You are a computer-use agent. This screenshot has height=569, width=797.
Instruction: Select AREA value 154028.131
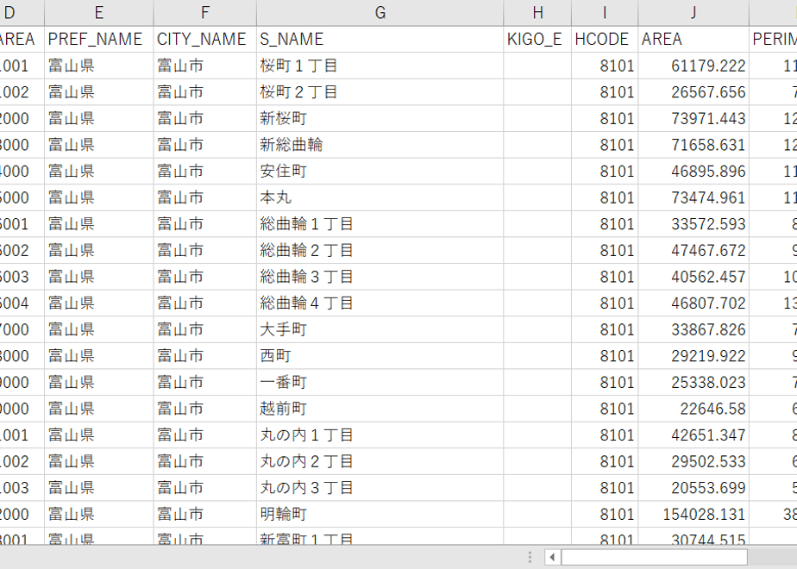(693, 514)
